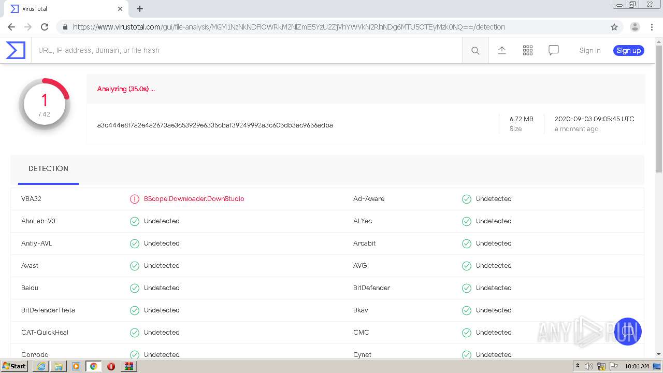Click the 10:06 AM system clock
Viewport: 663px width, 373px height.
tap(637, 366)
